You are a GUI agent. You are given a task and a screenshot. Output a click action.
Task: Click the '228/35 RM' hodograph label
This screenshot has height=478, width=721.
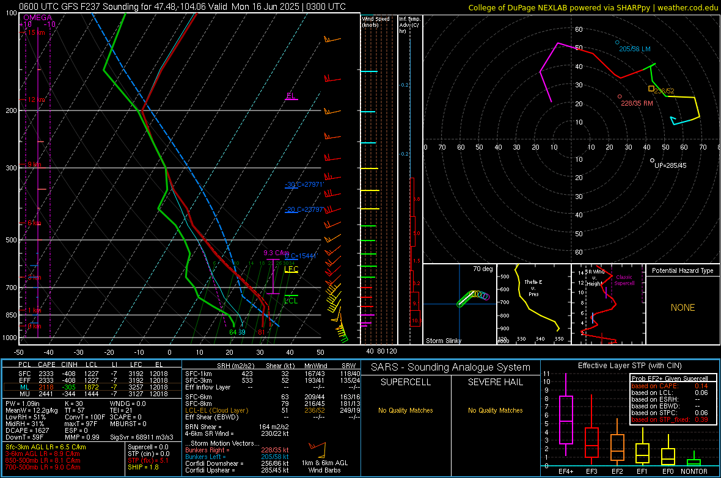point(637,103)
